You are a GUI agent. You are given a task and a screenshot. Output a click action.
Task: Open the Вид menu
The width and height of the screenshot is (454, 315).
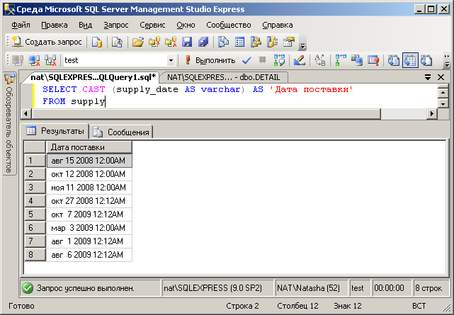(x=86, y=25)
